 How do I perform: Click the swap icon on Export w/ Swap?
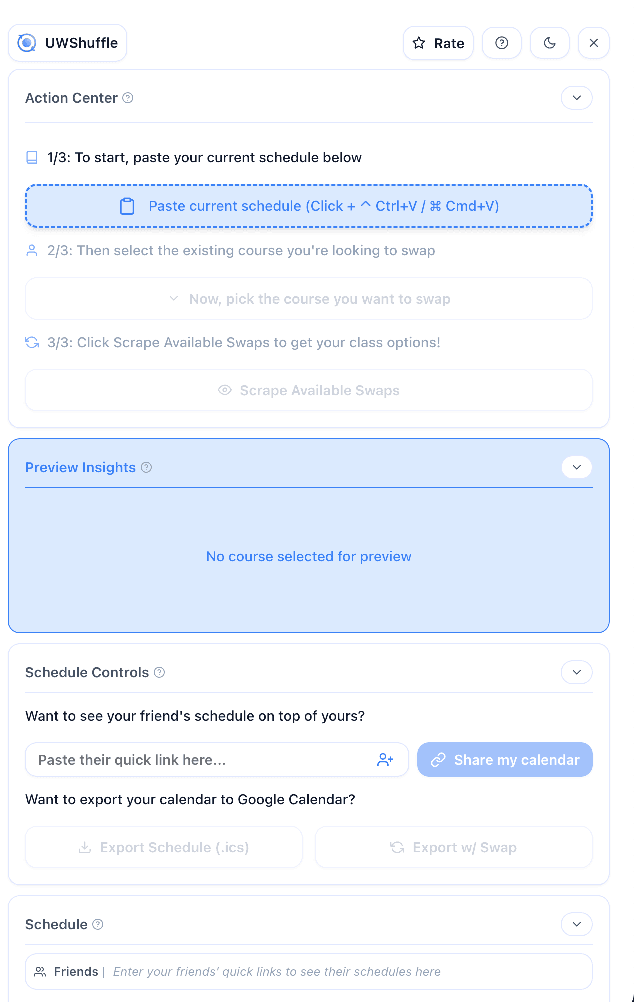(396, 847)
